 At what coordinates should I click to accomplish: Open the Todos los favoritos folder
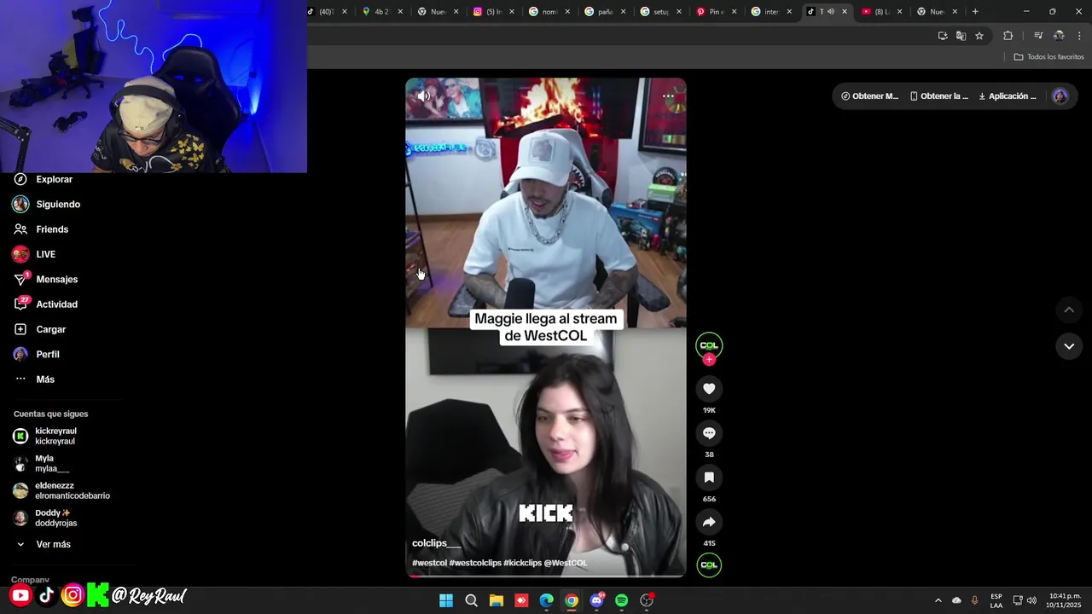pyautogui.click(x=1049, y=57)
